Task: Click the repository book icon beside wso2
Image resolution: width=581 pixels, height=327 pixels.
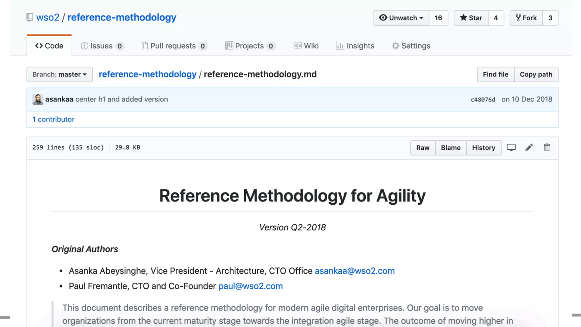Action: click(30, 18)
